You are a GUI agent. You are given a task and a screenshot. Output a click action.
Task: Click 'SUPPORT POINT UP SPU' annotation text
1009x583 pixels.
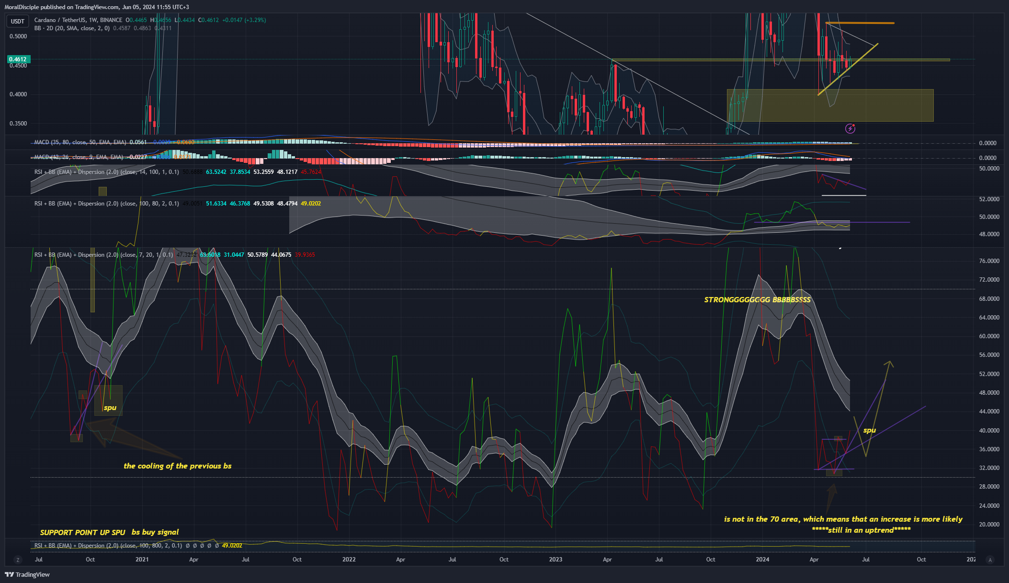82,532
